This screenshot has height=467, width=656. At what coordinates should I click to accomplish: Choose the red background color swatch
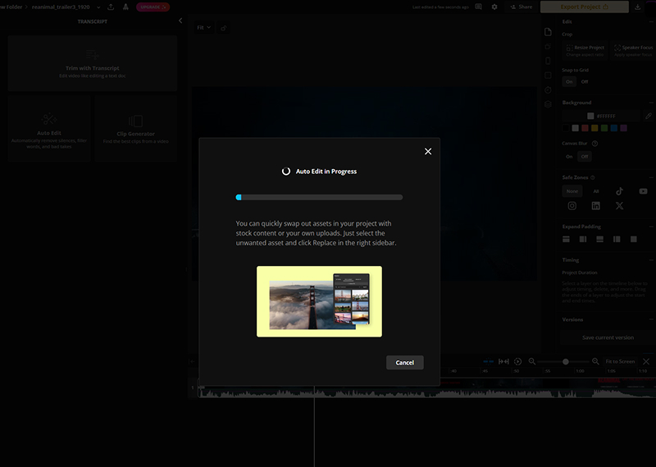click(x=585, y=128)
